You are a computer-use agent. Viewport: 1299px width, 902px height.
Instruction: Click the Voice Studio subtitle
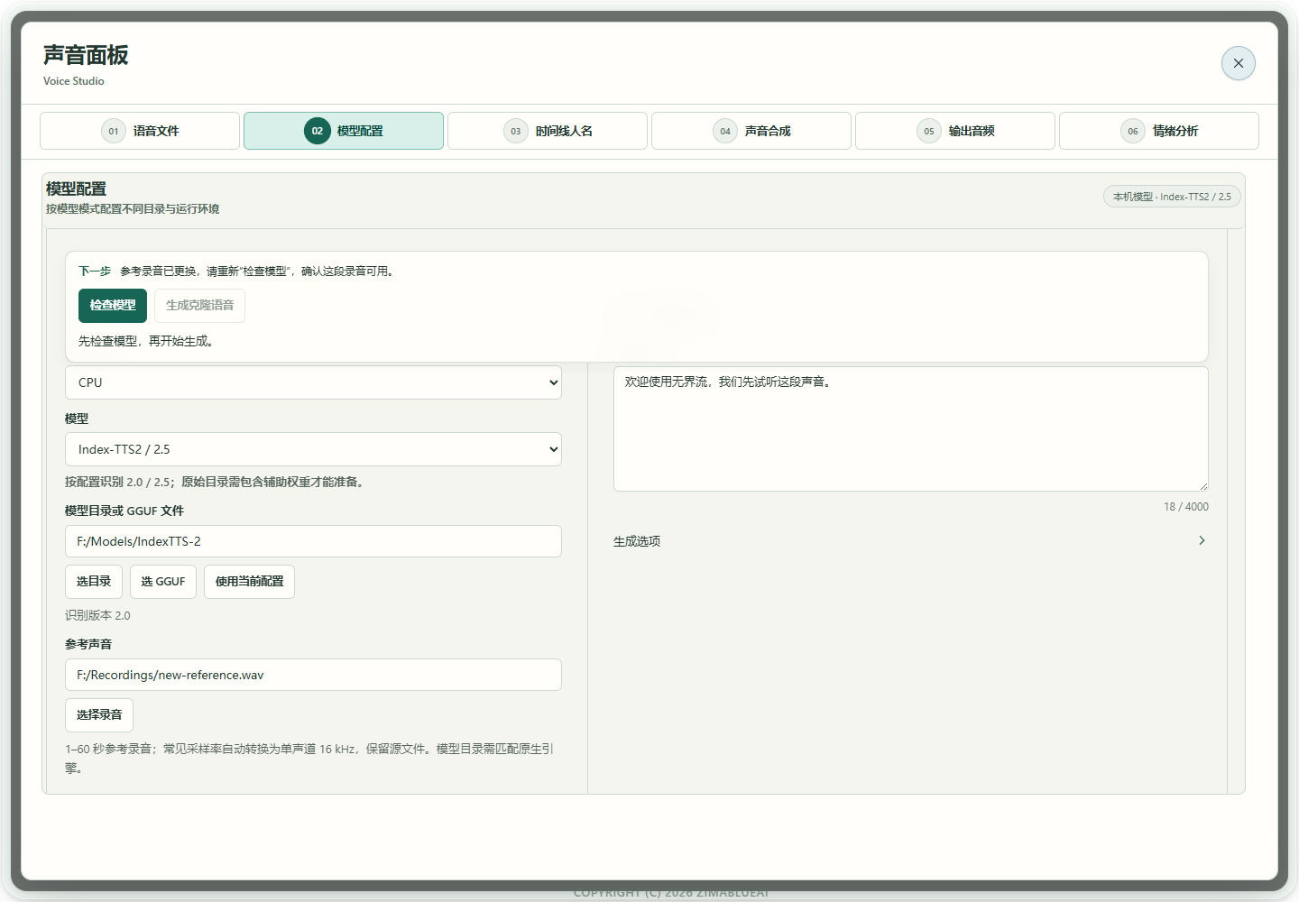(x=74, y=81)
